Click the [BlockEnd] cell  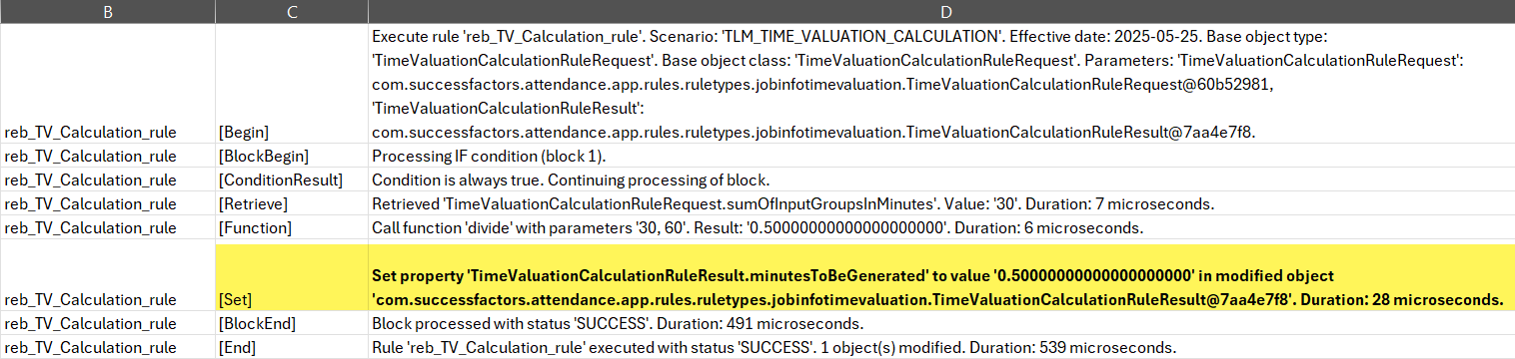[x=291, y=323]
